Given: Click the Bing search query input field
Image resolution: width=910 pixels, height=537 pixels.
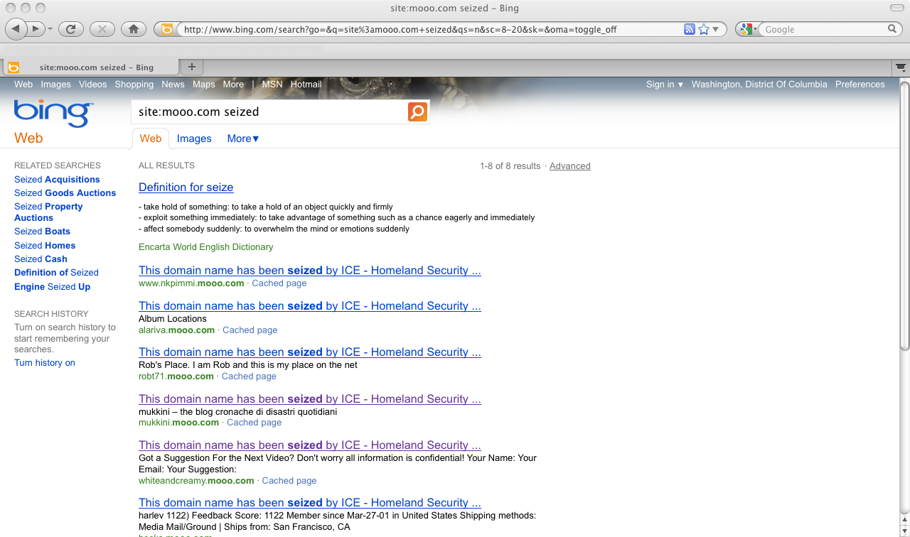Looking at the screenshot, I should click(x=269, y=112).
